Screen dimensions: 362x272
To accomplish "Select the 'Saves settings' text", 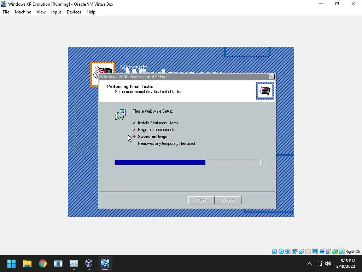I will tap(153, 137).
